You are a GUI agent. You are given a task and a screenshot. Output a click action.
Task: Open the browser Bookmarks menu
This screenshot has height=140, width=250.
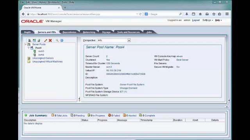(54, 2)
